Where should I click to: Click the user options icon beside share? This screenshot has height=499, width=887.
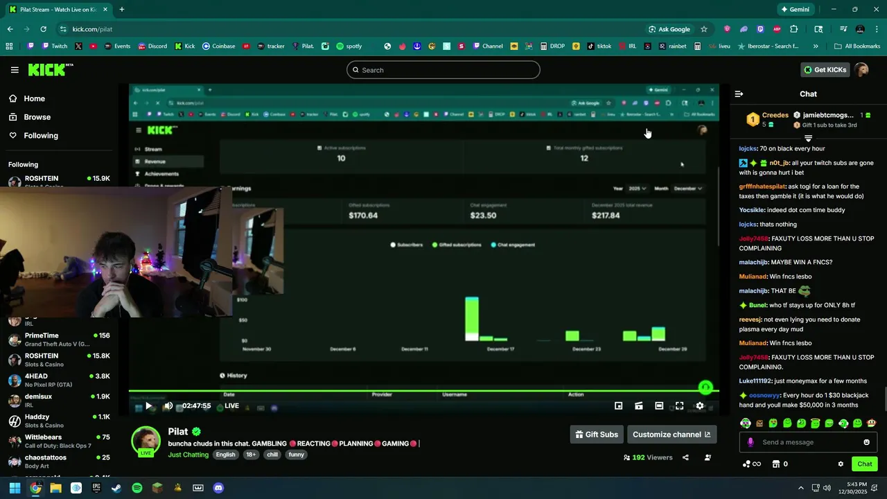coord(708,457)
